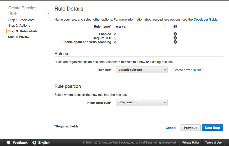Toggle spam and virus scanning checkbox
The height and width of the screenshot is (146, 229).
pyautogui.click(x=115, y=42)
